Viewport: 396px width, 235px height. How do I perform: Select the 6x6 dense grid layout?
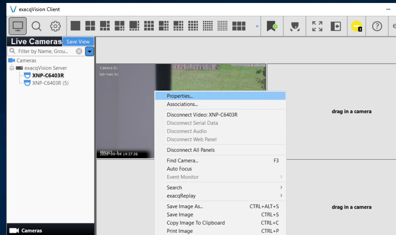(223, 26)
